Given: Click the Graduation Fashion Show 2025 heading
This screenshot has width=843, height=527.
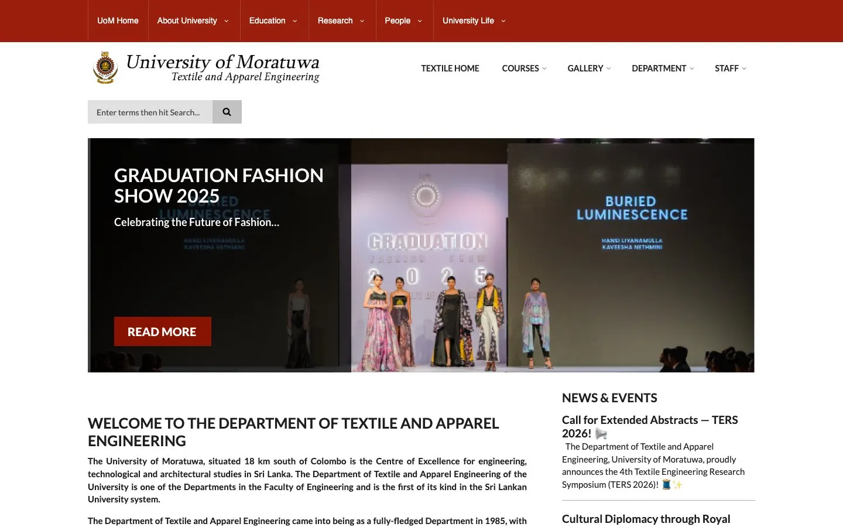Looking at the screenshot, I should pyautogui.click(x=219, y=186).
